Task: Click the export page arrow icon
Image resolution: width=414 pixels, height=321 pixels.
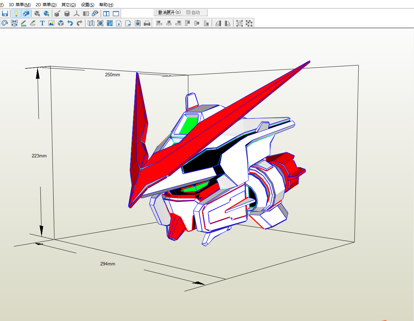Action: point(128,23)
